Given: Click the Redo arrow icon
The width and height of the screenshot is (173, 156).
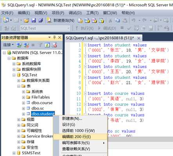Looking at the screenshot, I should point(144,20).
